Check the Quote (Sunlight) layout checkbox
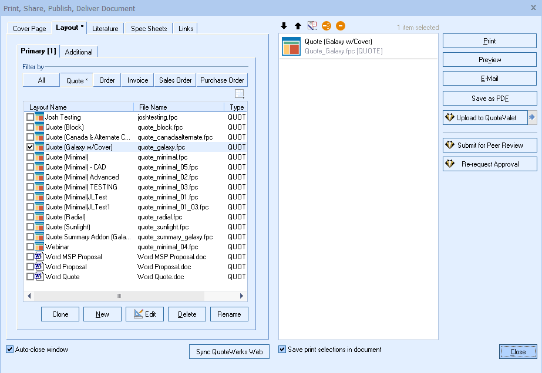The image size is (542, 373). [30, 227]
